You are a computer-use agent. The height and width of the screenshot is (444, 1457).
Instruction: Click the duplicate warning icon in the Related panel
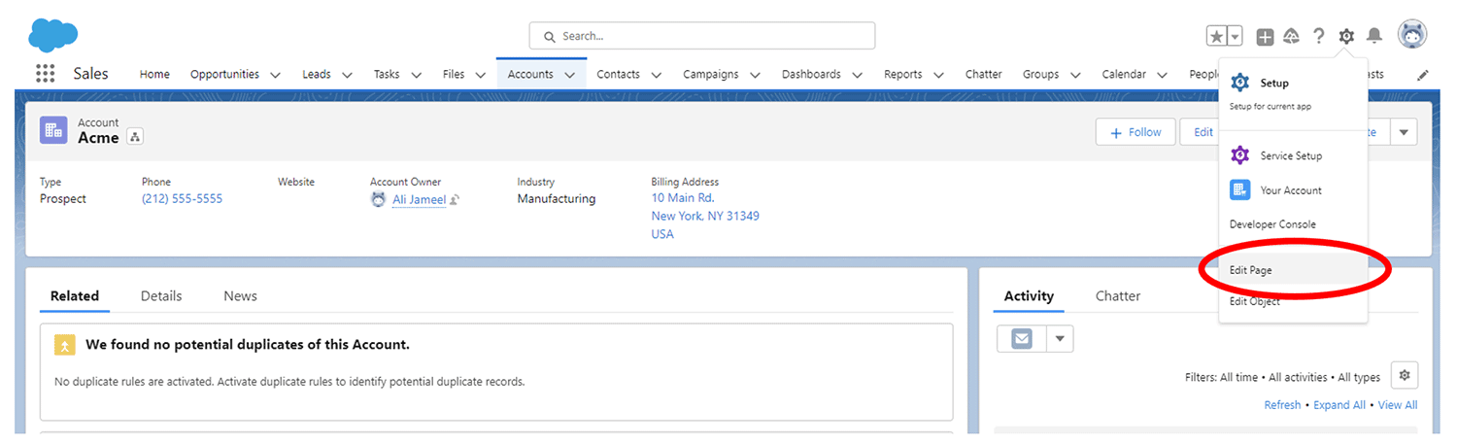tap(64, 345)
